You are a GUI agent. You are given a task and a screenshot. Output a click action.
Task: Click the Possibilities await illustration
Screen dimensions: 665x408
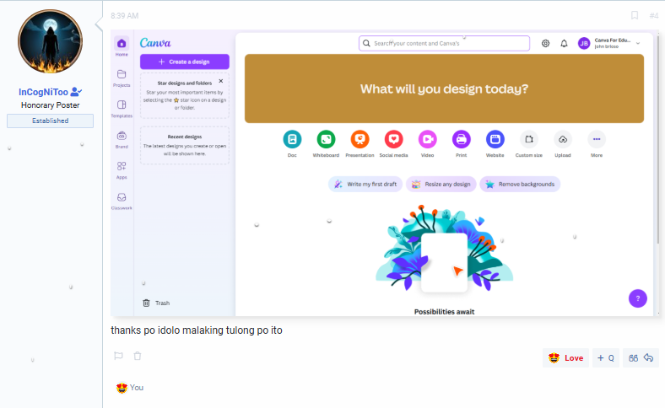(x=444, y=250)
